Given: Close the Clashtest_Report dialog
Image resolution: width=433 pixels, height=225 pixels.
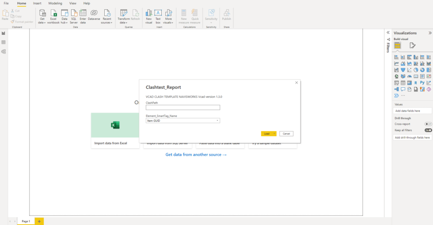Looking at the screenshot, I should coord(296,83).
